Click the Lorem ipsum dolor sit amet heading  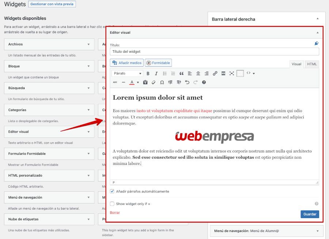(x=158, y=98)
